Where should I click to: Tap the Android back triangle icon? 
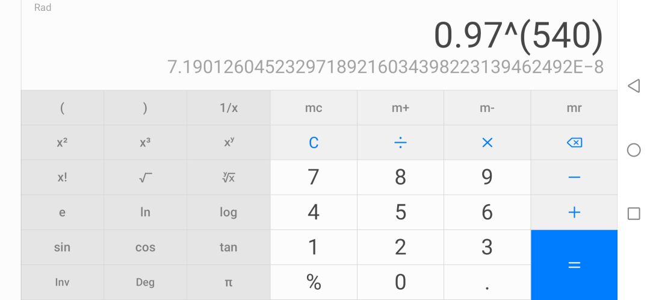pos(633,86)
